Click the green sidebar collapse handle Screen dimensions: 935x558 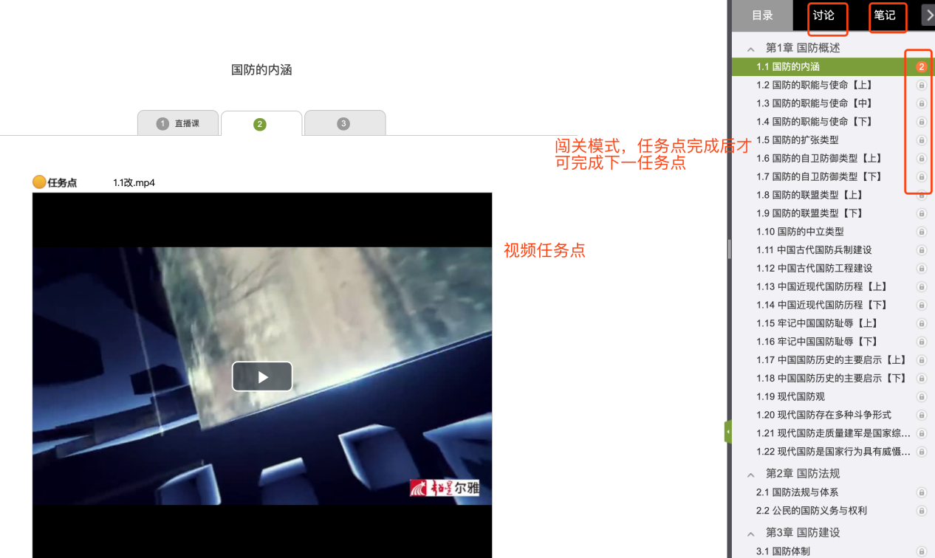click(727, 431)
